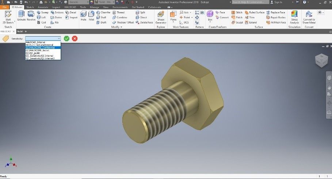Select the Split tool
332x179 pixels.
(140, 12)
